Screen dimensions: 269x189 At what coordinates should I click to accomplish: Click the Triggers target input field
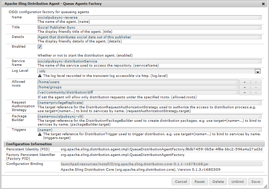pyautogui.click(x=149, y=130)
